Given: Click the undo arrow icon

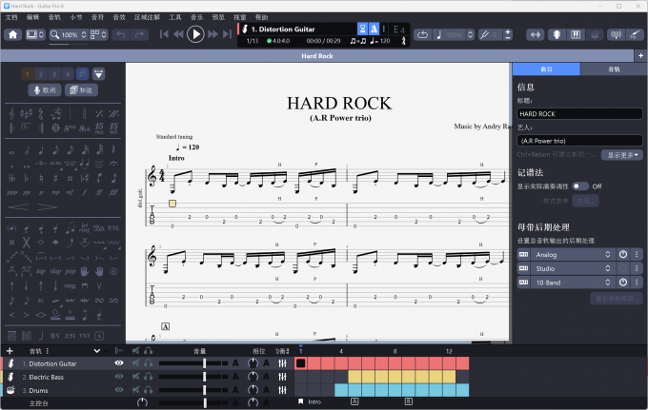Looking at the screenshot, I should [x=120, y=34].
